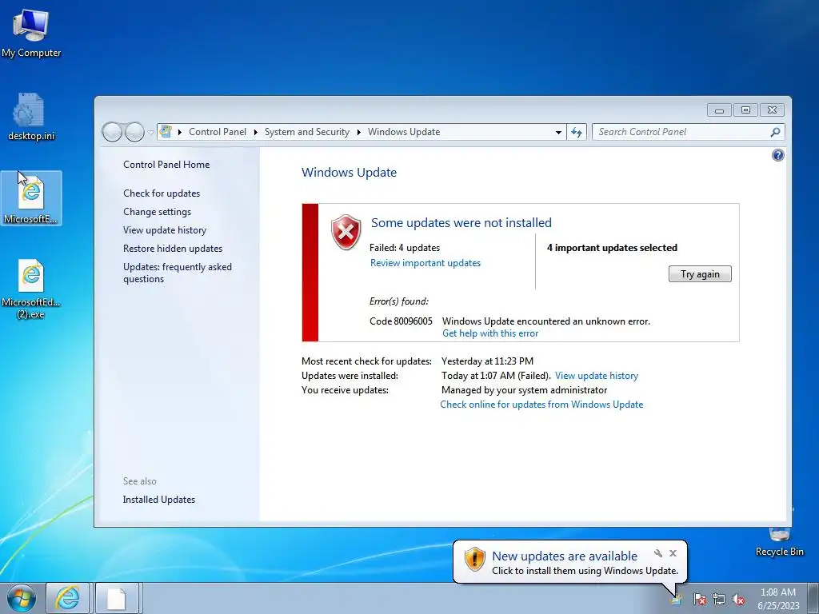Click 4 important updates selected
This screenshot has width=819, height=614.
(x=612, y=248)
